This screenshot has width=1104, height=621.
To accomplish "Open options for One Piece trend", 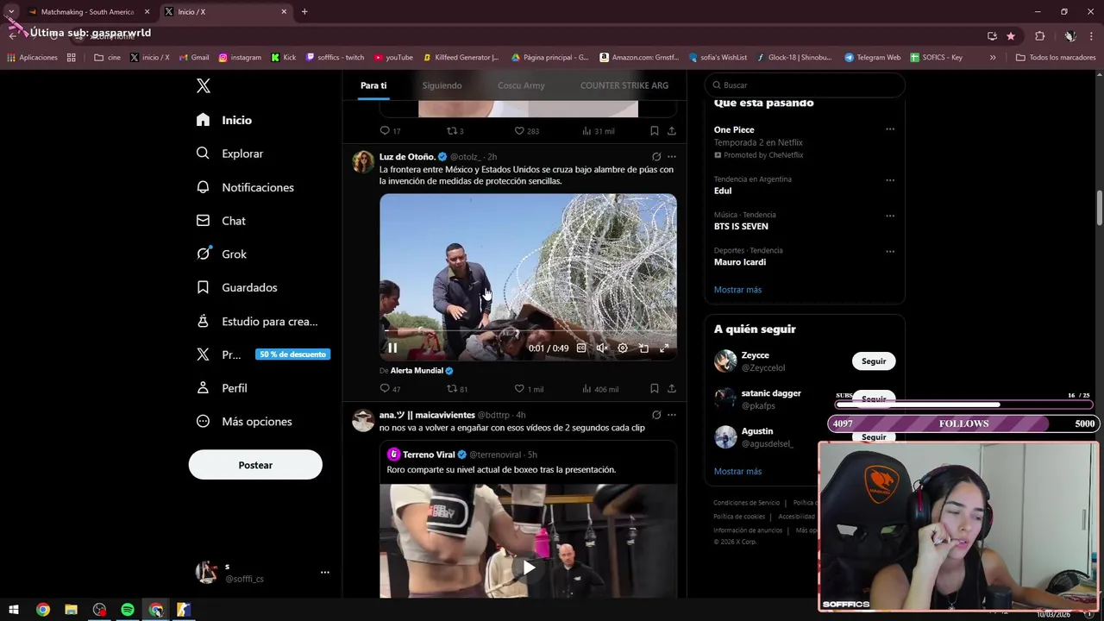I will (890, 129).
